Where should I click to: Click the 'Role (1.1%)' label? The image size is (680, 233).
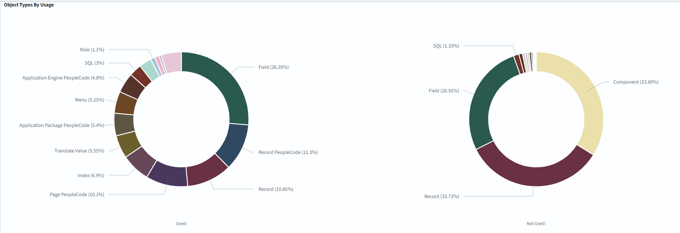(x=92, y=50)
